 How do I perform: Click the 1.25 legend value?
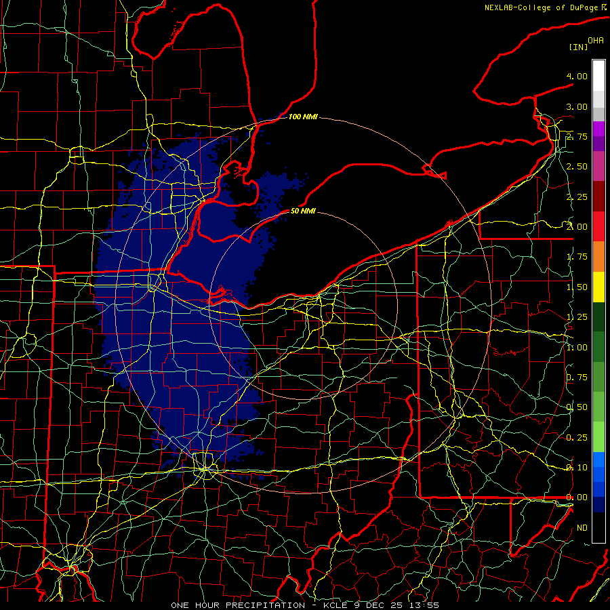(x=577, y=317)
